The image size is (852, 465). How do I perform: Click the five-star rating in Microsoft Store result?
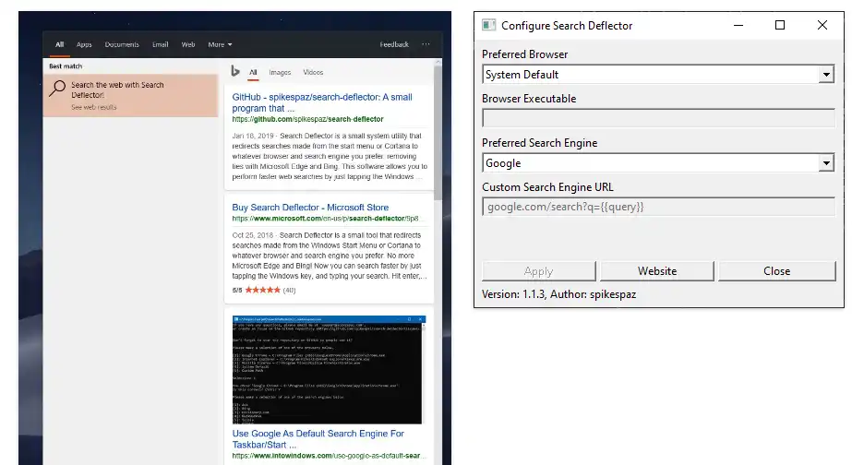click(x=262, y=290)
